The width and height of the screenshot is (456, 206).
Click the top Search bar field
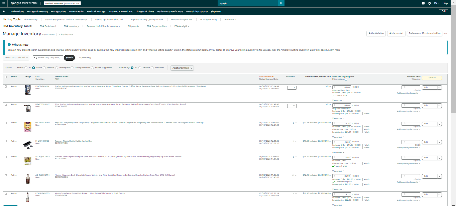(x=248, y=3)
